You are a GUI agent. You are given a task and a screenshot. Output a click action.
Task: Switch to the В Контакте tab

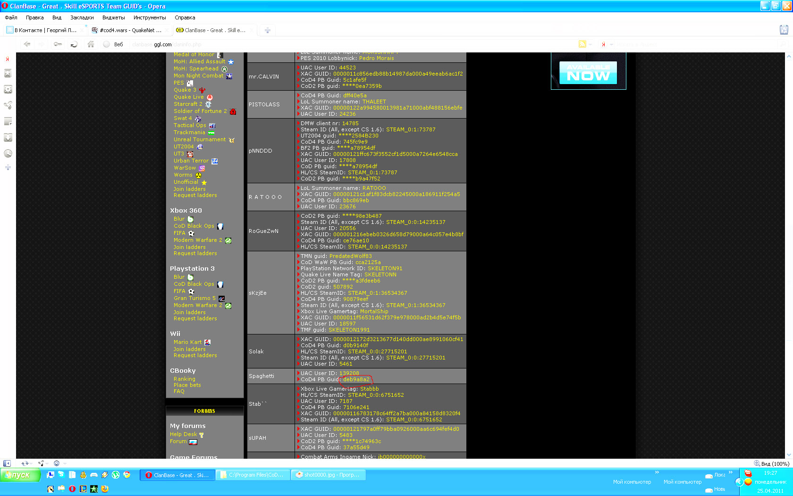tap(45, 30)
